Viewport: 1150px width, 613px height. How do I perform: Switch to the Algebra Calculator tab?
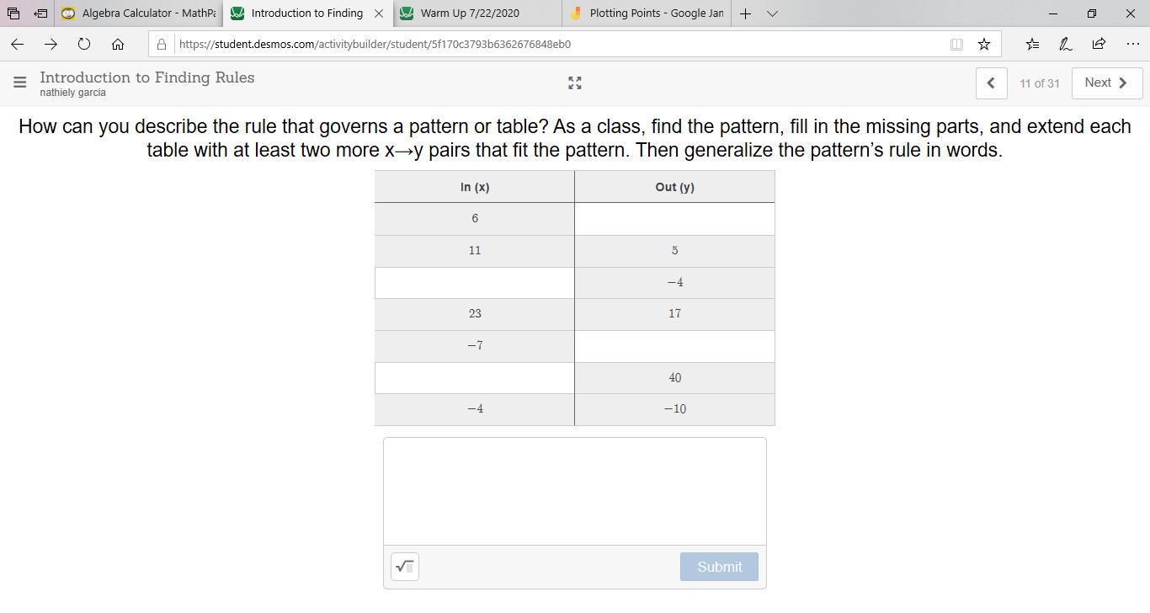tap(139, 13)
